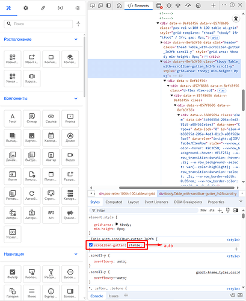Image resolution: width=246 pixels, height=301 pixels.
Task: Click the Видео component icon
Action: coord(70,157)
